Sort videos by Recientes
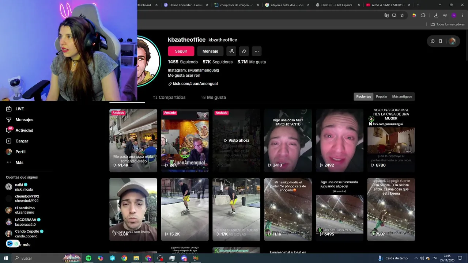This screenshot has height=263, width=468. (363, 96)
